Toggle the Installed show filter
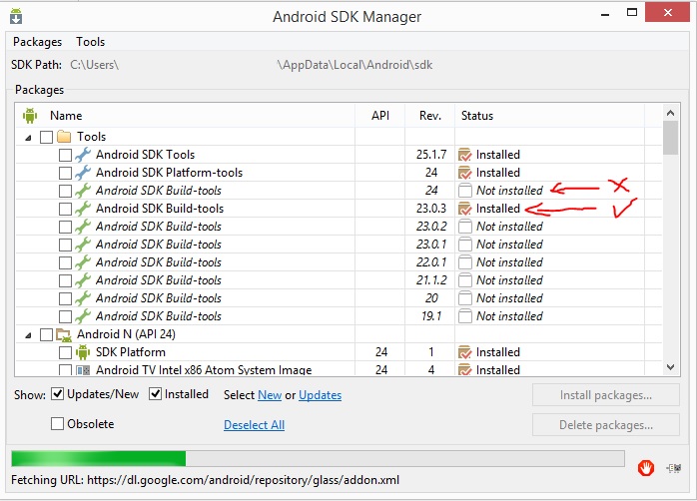Screen dimensions: 697x501 (155, 394)
